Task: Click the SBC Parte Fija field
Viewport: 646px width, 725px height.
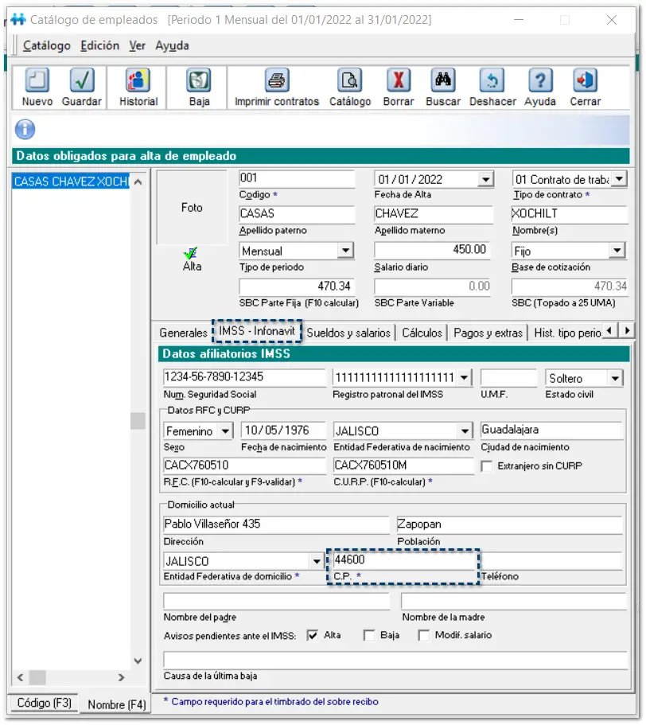Action: pyautogui.click(x=297, y=286)
